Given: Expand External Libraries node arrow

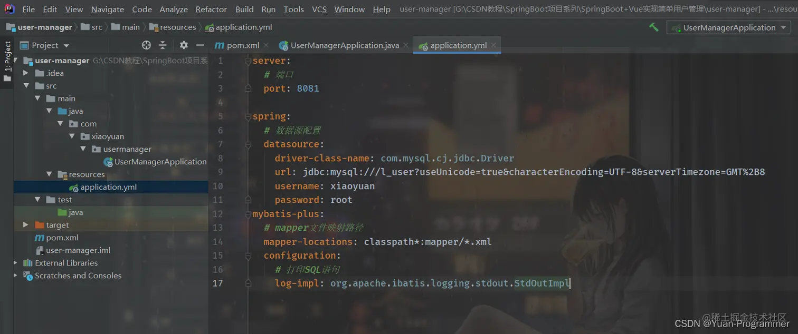Looking at the screenshot, I should click(x=15, y=263).
